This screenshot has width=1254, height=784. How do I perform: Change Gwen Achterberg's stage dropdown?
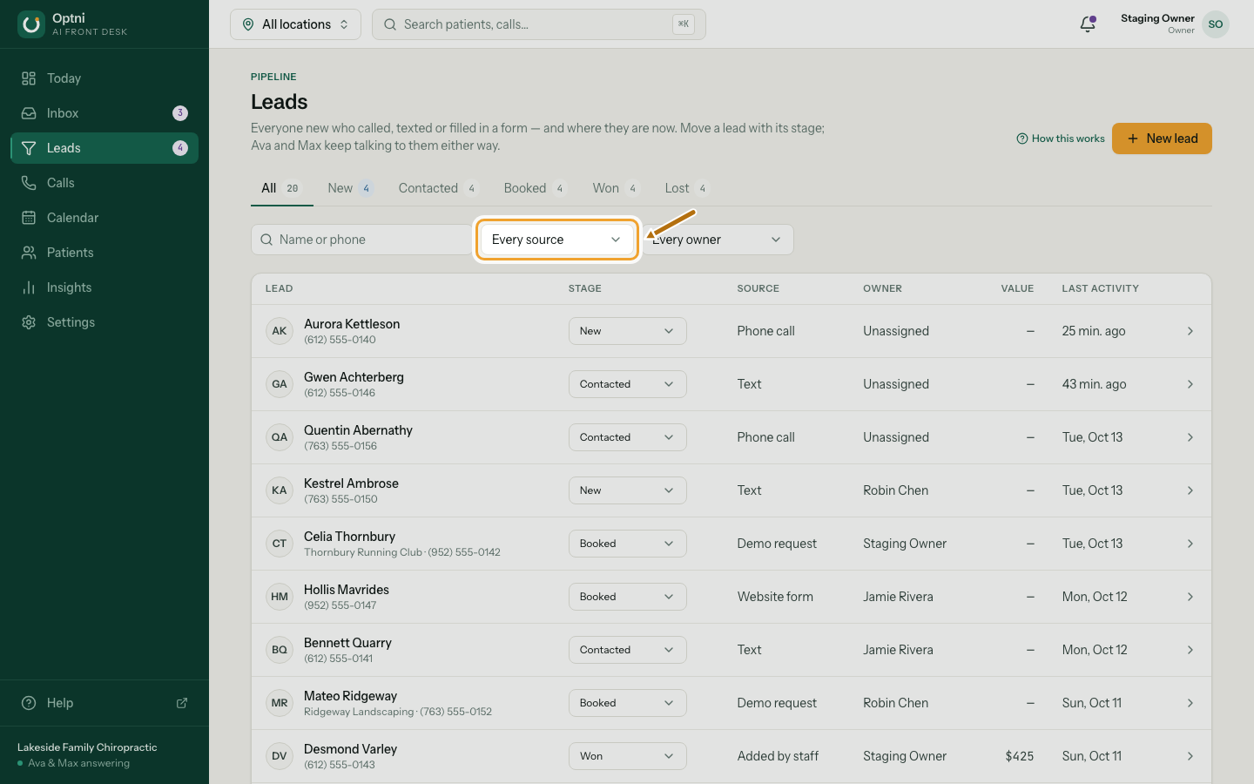[x=628, y=384]
